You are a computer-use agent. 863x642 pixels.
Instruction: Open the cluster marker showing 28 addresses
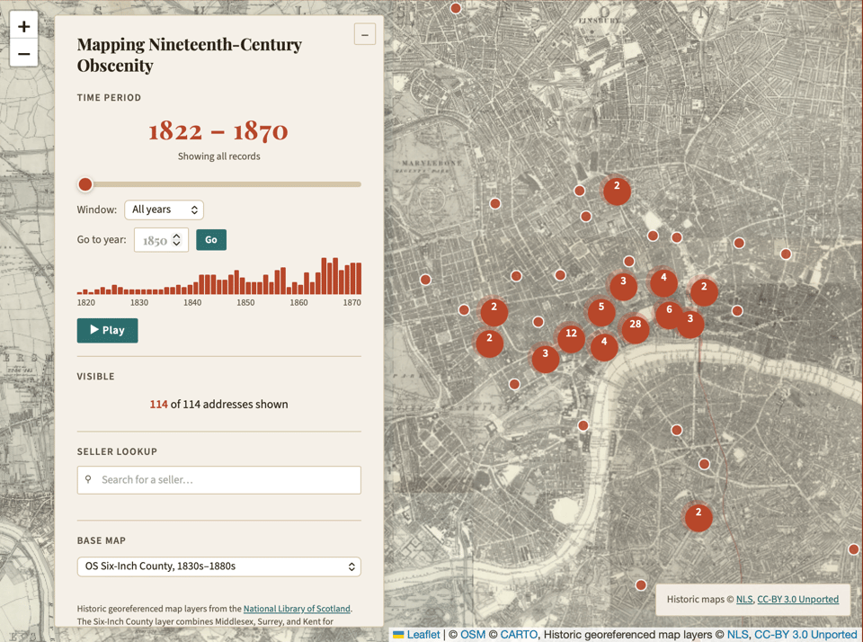tap(636, 329)
